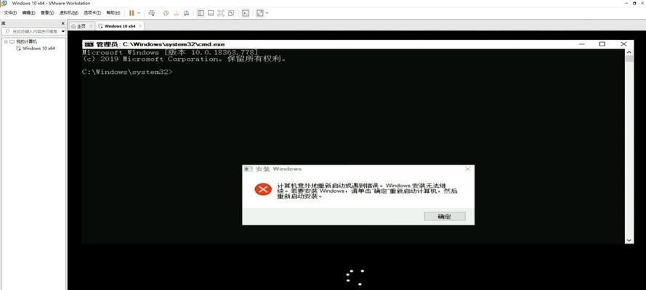Viewport: 646px width, 290px height.
Task: Close the Windows 10 x64 tab
Action: coord(140,26)
